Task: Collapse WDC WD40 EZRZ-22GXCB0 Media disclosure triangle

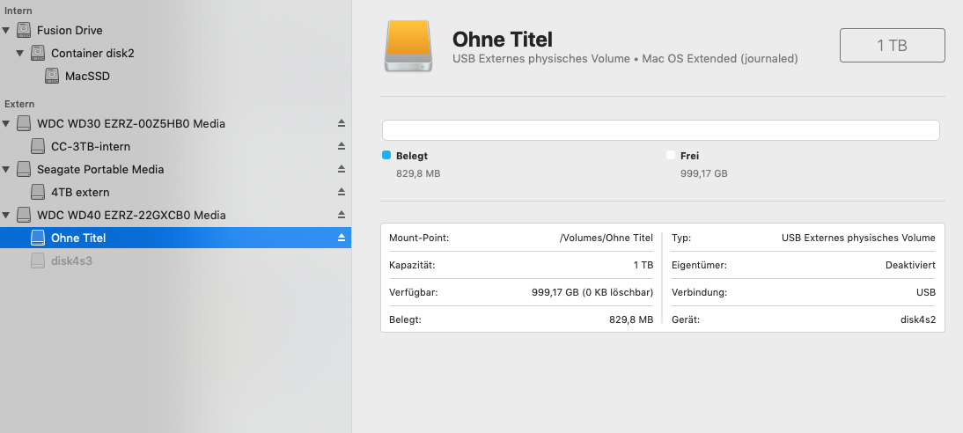Action: pyautogui.click(x=6, y=215)
